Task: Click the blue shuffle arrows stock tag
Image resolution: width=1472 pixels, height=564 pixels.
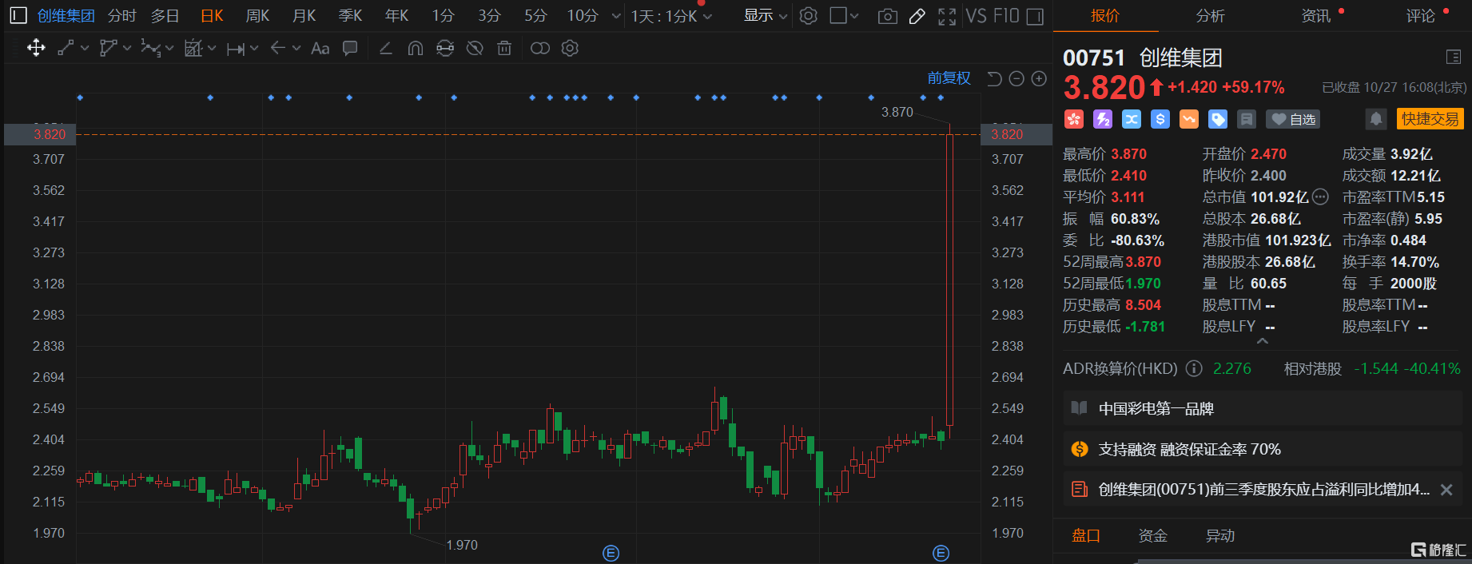Action: click(1132, 119)
